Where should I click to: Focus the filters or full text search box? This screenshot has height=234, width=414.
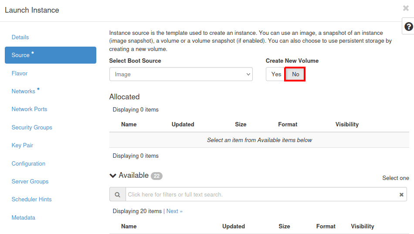click(261, 194)
